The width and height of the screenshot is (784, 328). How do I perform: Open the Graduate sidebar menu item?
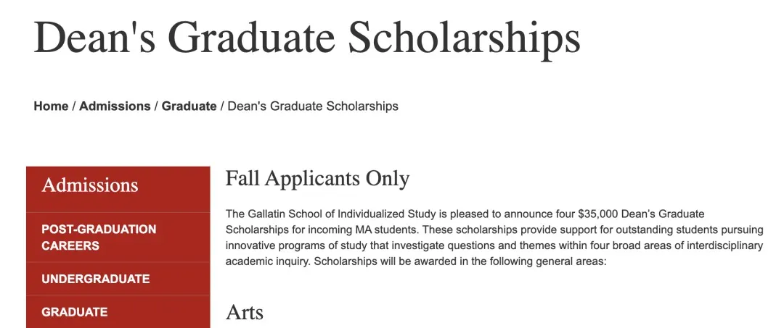click(75, 312)
